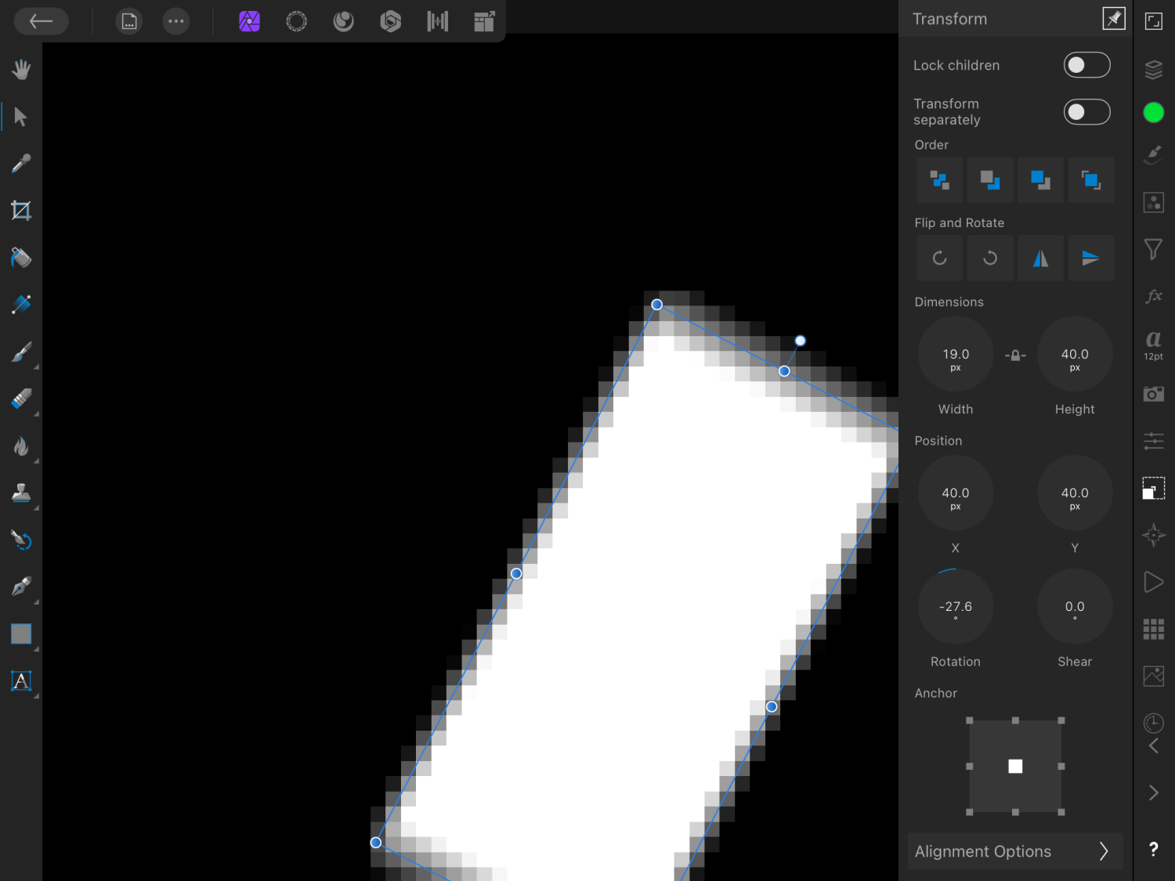Select the Clone Stamp tool
This screenshot has height=881, width=1175.
[21, 493]
